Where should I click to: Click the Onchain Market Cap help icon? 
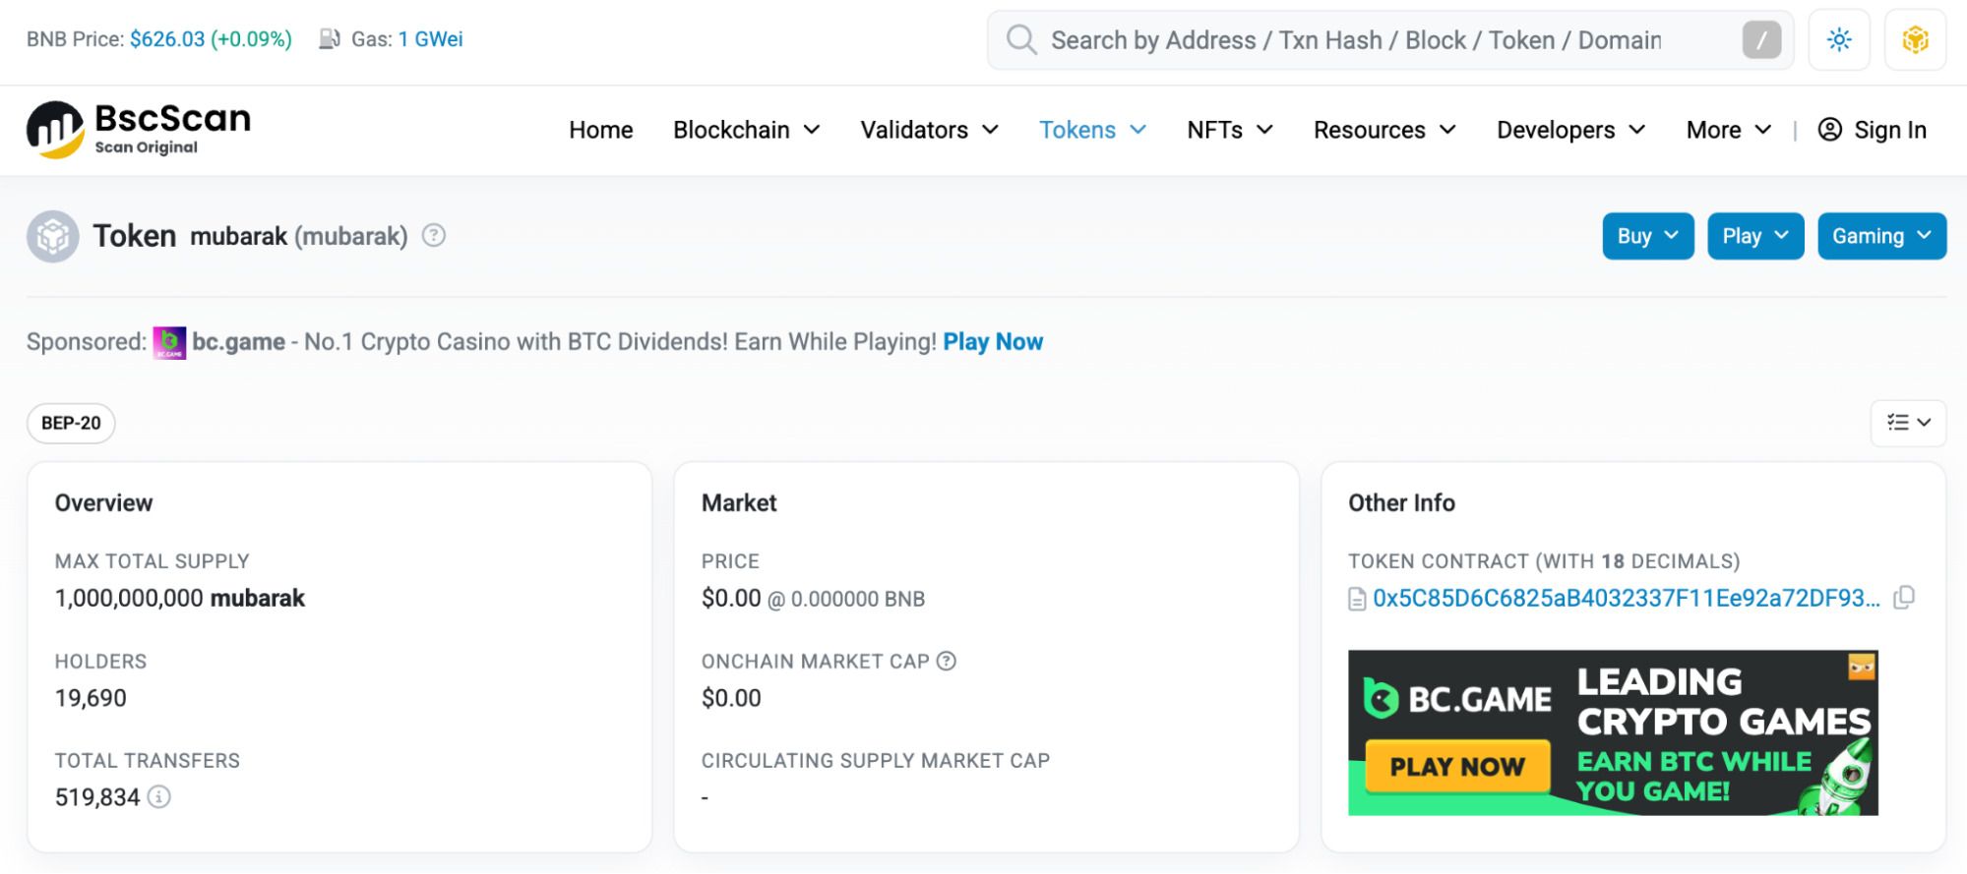pyautogui.click(x=947, y=662)
